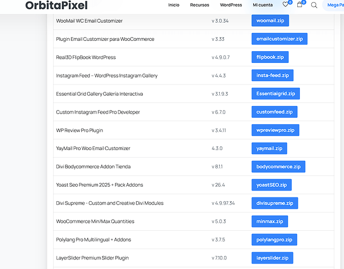Download customfeed.zip plugin
The width and height of the screenshot is (344, 269).
(x=274, y=112)
